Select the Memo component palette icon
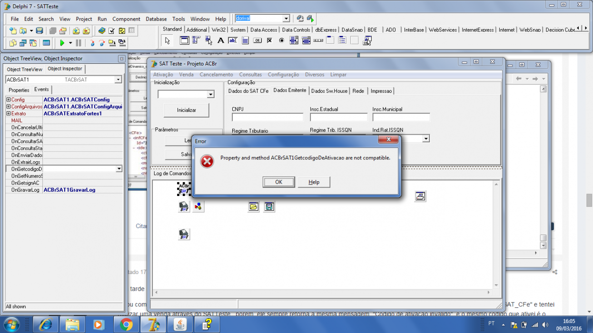593x333 pixels. [x=245, y=41]
